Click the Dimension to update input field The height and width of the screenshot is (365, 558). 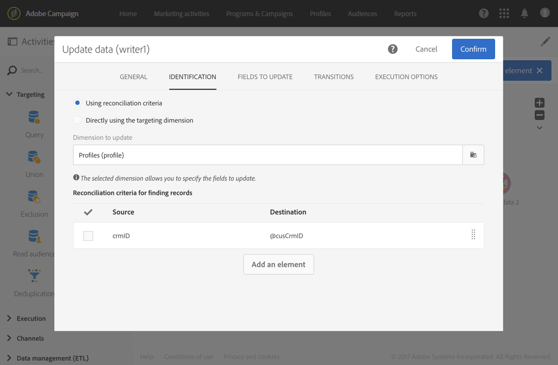[267, 155]
